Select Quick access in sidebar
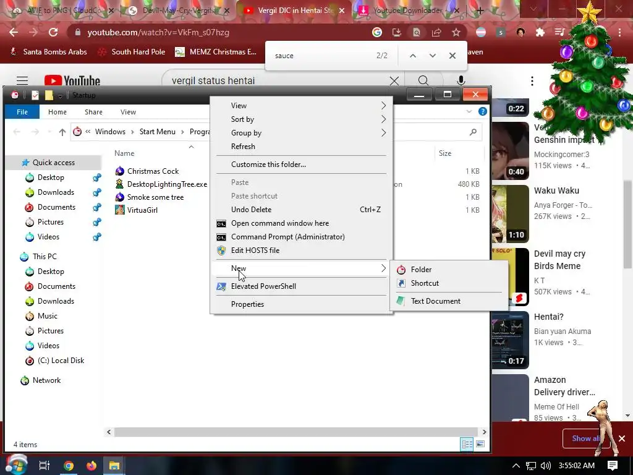 54,163
